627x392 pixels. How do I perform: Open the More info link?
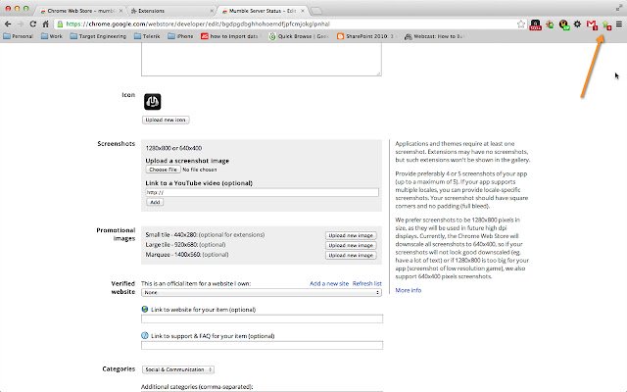[409, 290]
